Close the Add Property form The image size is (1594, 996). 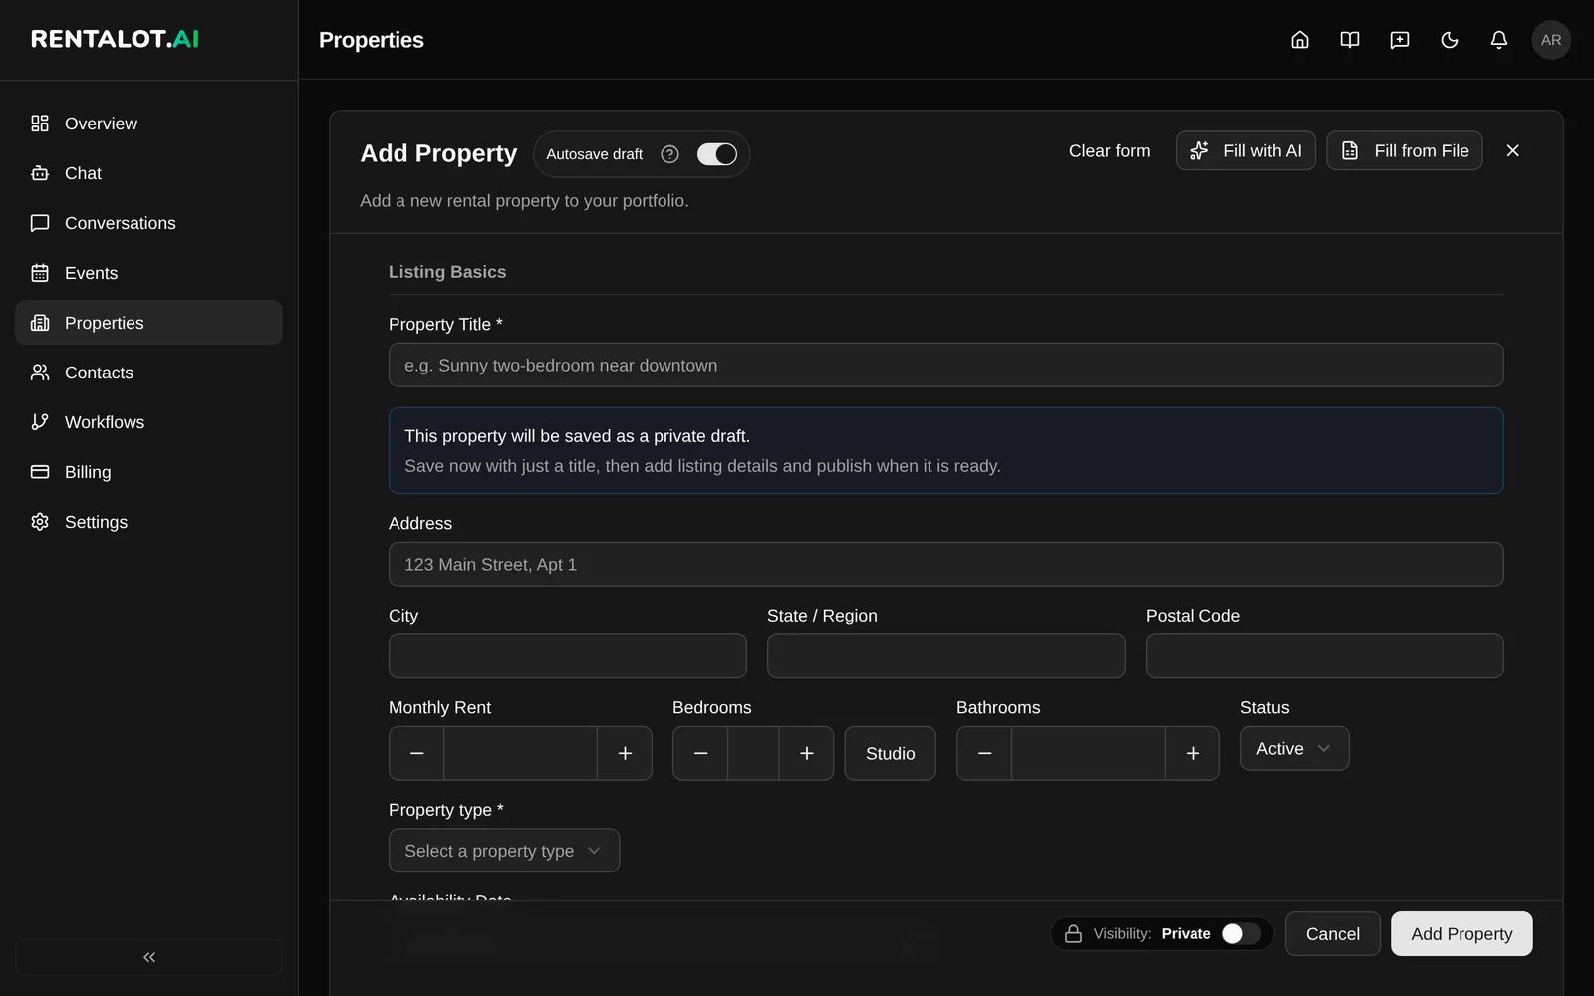coord(1513,150)
